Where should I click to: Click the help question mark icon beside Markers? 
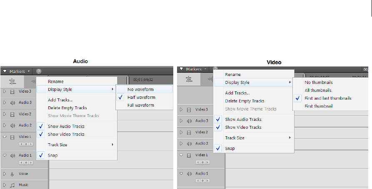tap(39, 71)
